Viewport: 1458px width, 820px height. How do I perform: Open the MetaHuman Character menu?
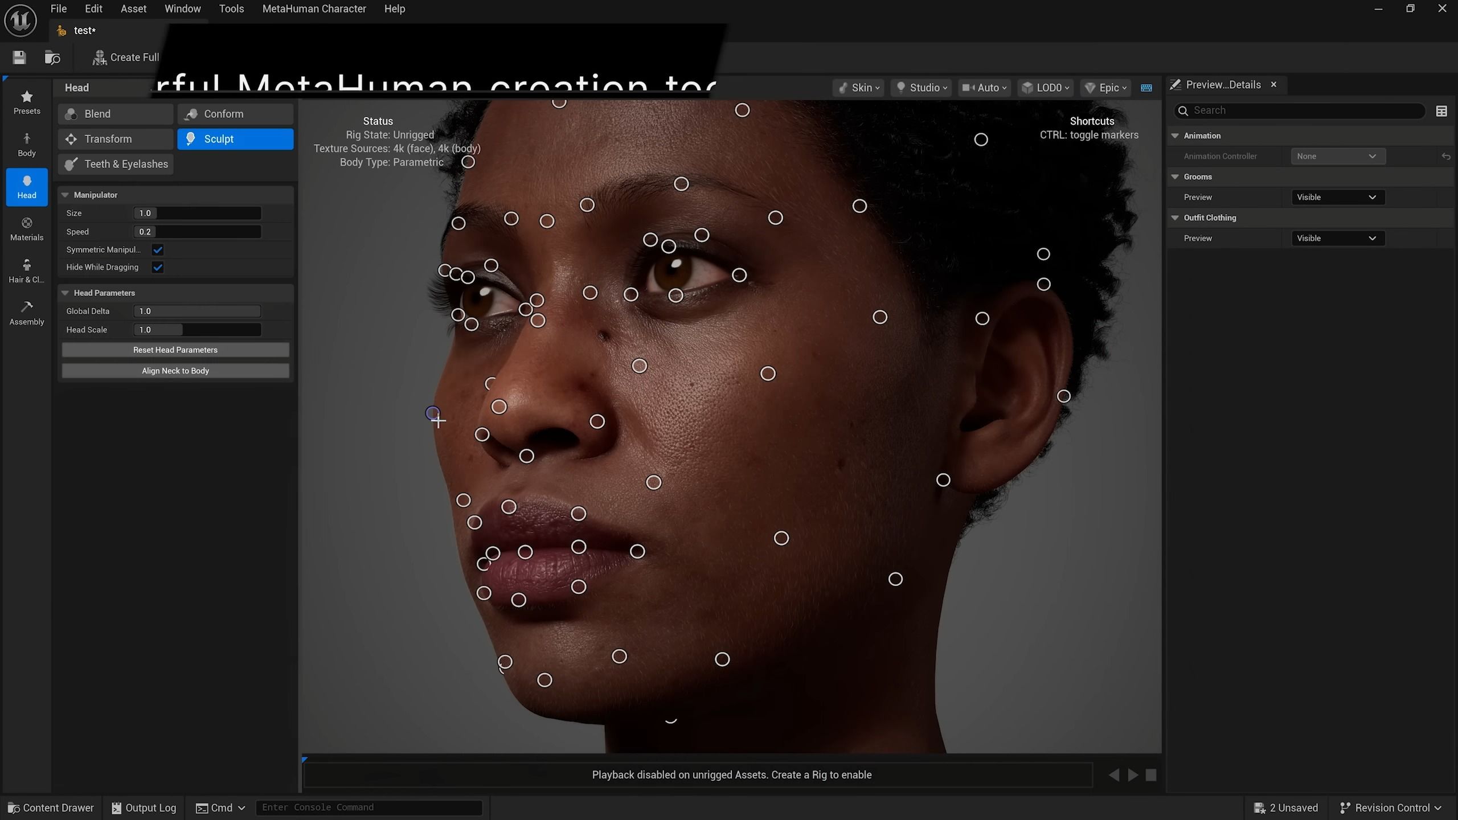click(314, 9)
